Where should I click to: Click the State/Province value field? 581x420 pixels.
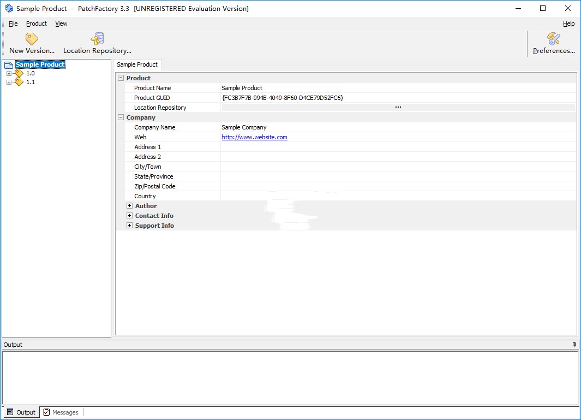click(398, 176)
